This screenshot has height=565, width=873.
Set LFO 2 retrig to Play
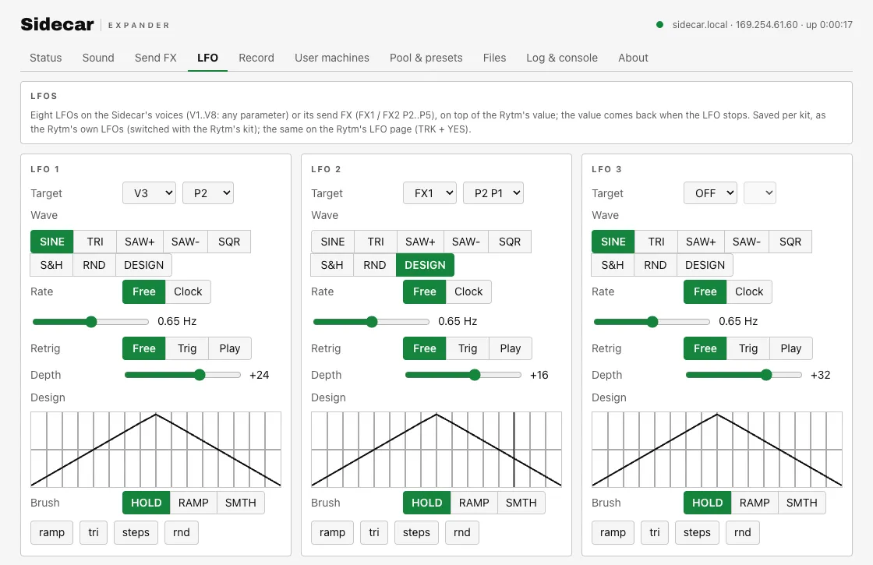tap(511, 348)
